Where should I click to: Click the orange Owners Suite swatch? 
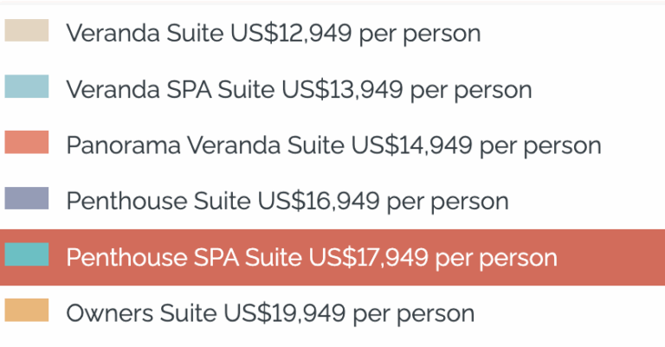coord(27,310)
